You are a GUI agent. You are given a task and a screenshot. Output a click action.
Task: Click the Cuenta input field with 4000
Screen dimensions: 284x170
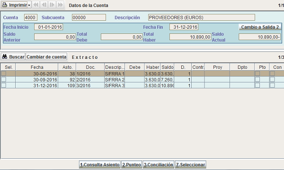[x=31, y=17]
